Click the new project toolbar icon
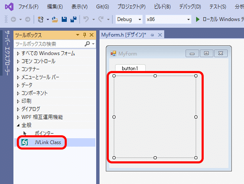The width and height of the screenshot is (244, 184). click(x=41, y=19)
